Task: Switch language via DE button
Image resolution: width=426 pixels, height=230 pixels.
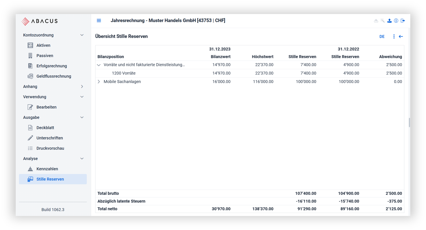Action: (x=382, y=37)
